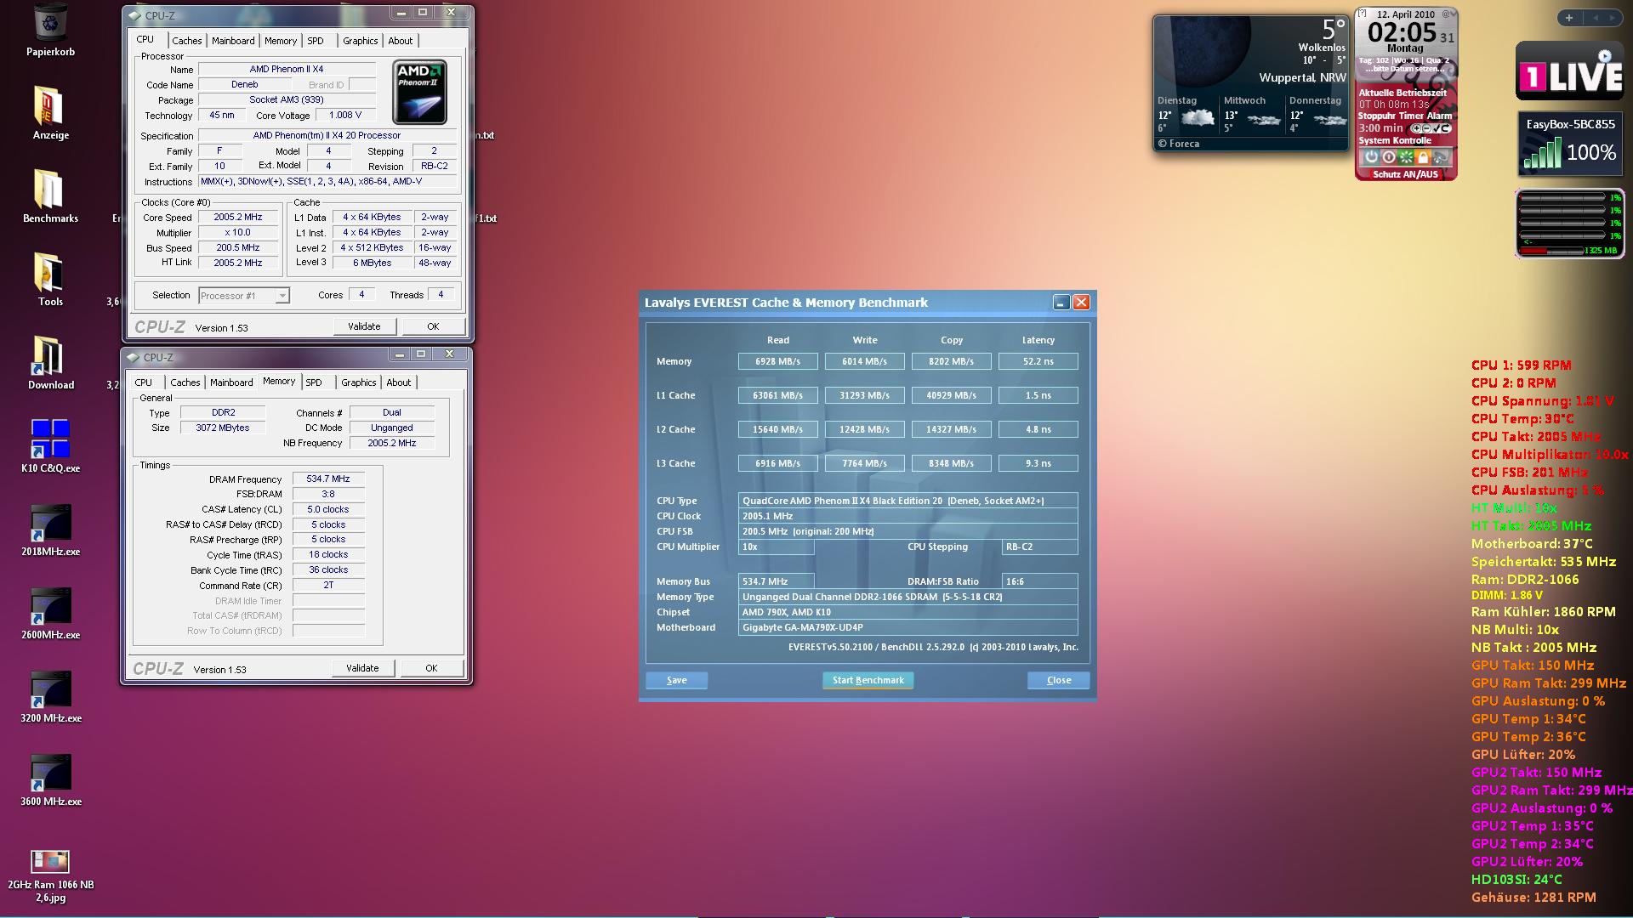Confirm the timer with the checkmark icon

click(x=1436, y=128)
